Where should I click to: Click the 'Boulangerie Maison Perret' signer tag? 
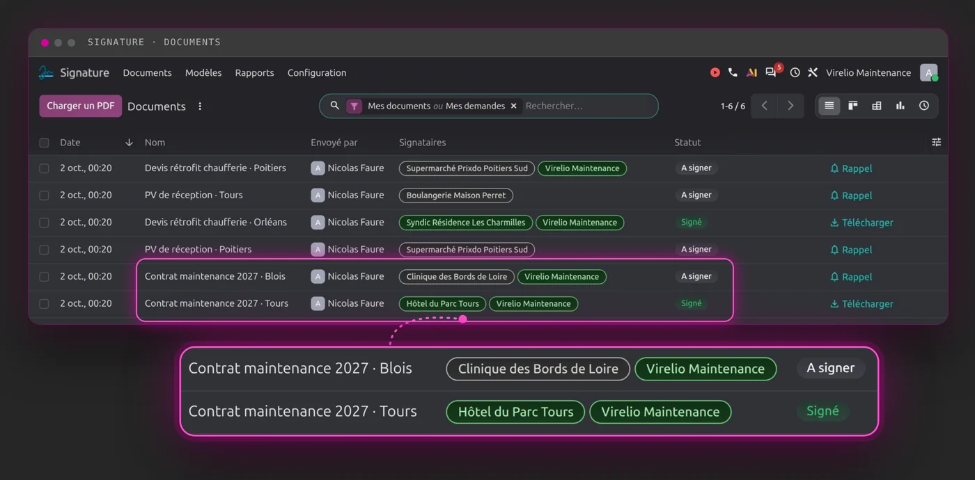click(456, 195)
